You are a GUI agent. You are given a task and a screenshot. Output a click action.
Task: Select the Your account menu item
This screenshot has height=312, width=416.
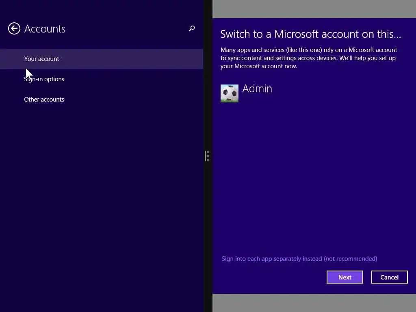[x=101, y=59]
